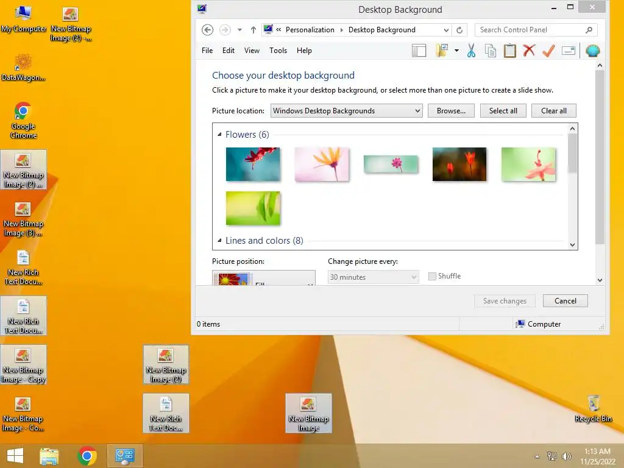Collapse the Flowers (6) group
The height and width of the screenshot is (468, 624).
coord(219,135)
